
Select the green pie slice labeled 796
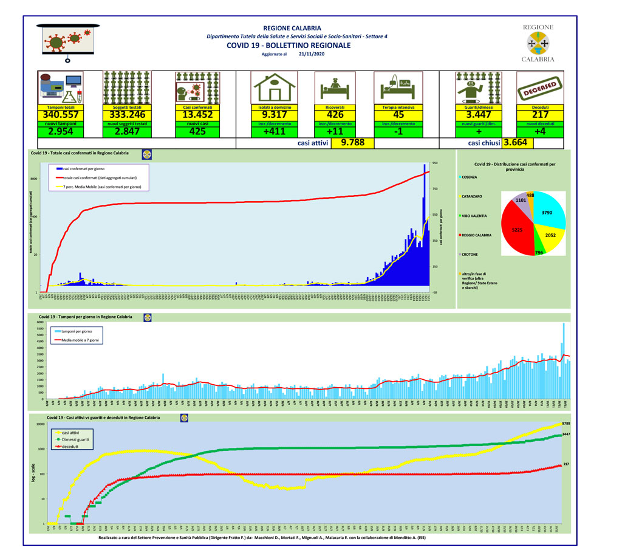538,248
